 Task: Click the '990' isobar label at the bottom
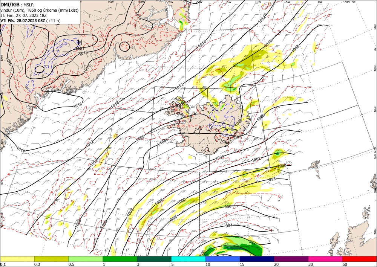coord(202,253)
